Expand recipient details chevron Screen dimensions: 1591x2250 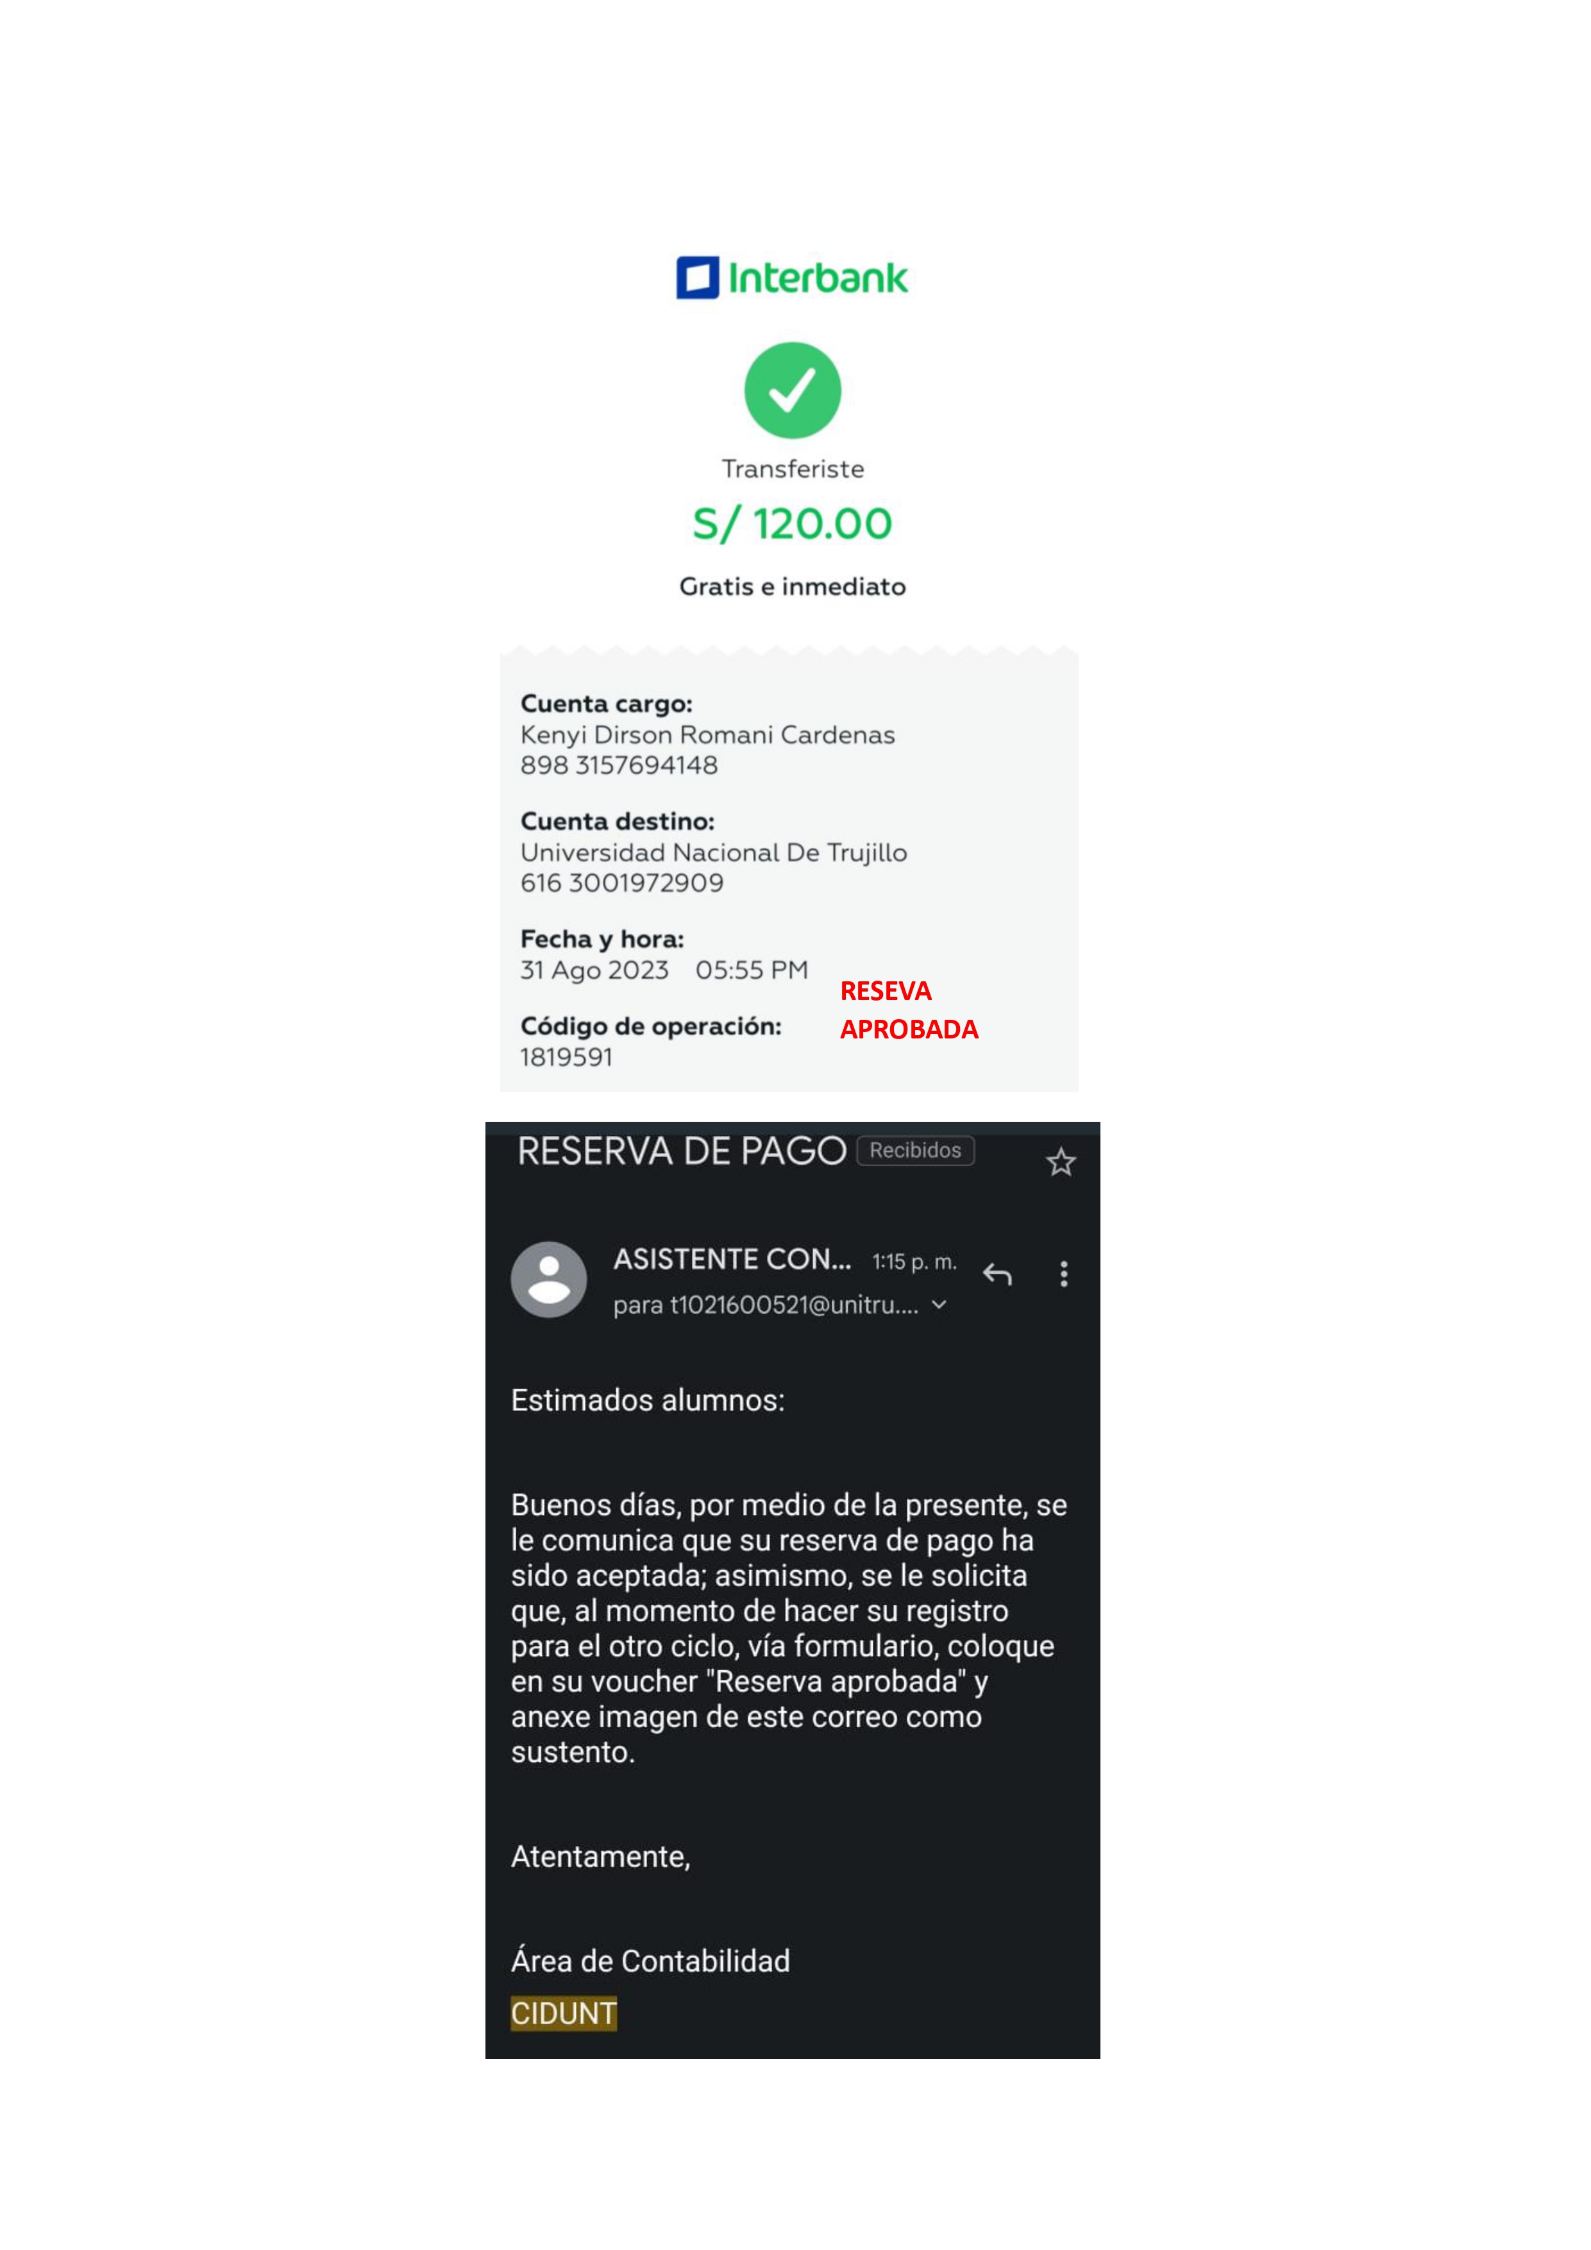[x=939, y=1305]
